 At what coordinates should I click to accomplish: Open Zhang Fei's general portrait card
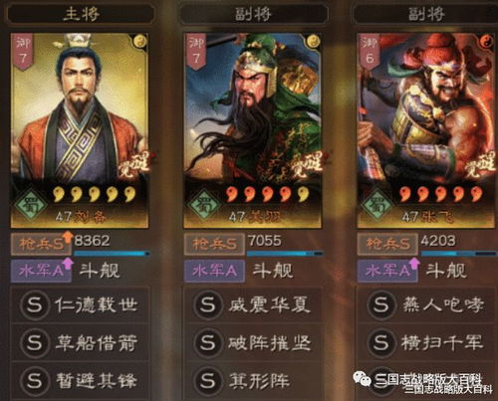click(426, 130)
